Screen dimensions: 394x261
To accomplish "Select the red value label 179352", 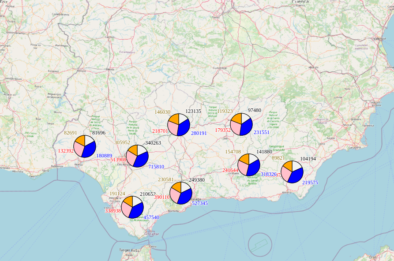I will click(223, 130).
